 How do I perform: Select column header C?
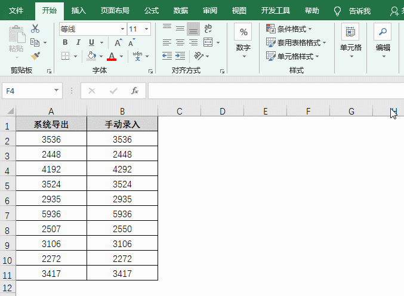pyautogui.click(x=180, y=111)
